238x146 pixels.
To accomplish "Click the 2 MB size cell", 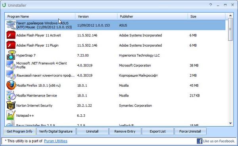I will coord(193,76).
